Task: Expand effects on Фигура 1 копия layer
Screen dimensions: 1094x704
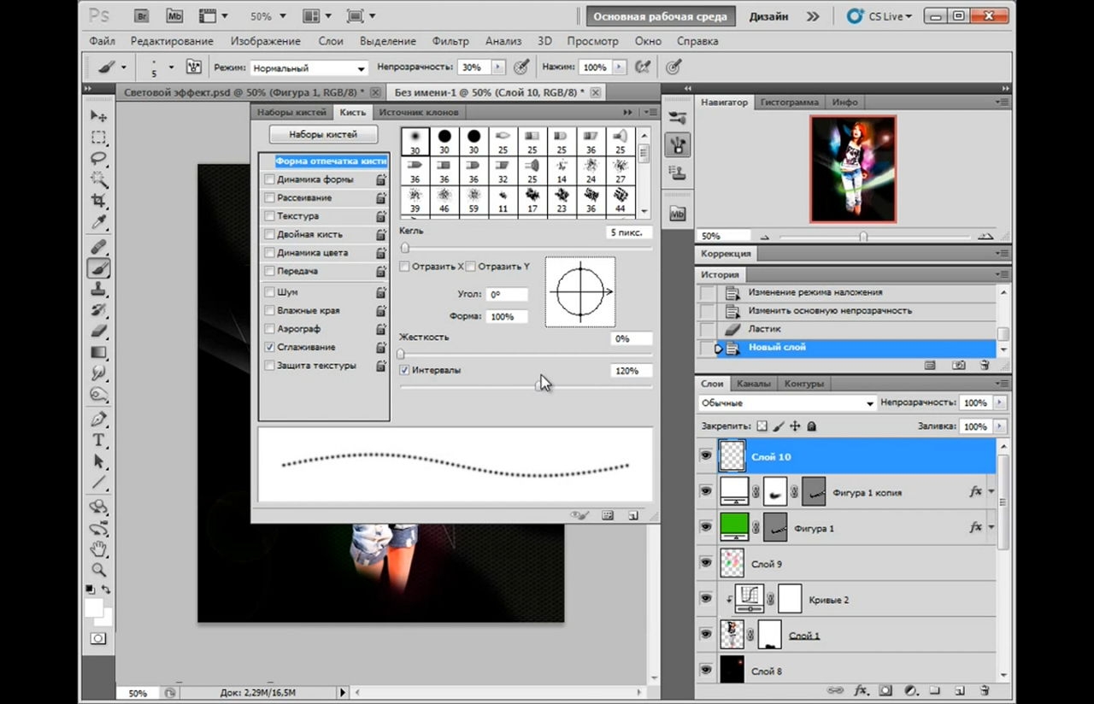Action: point(991,492)
